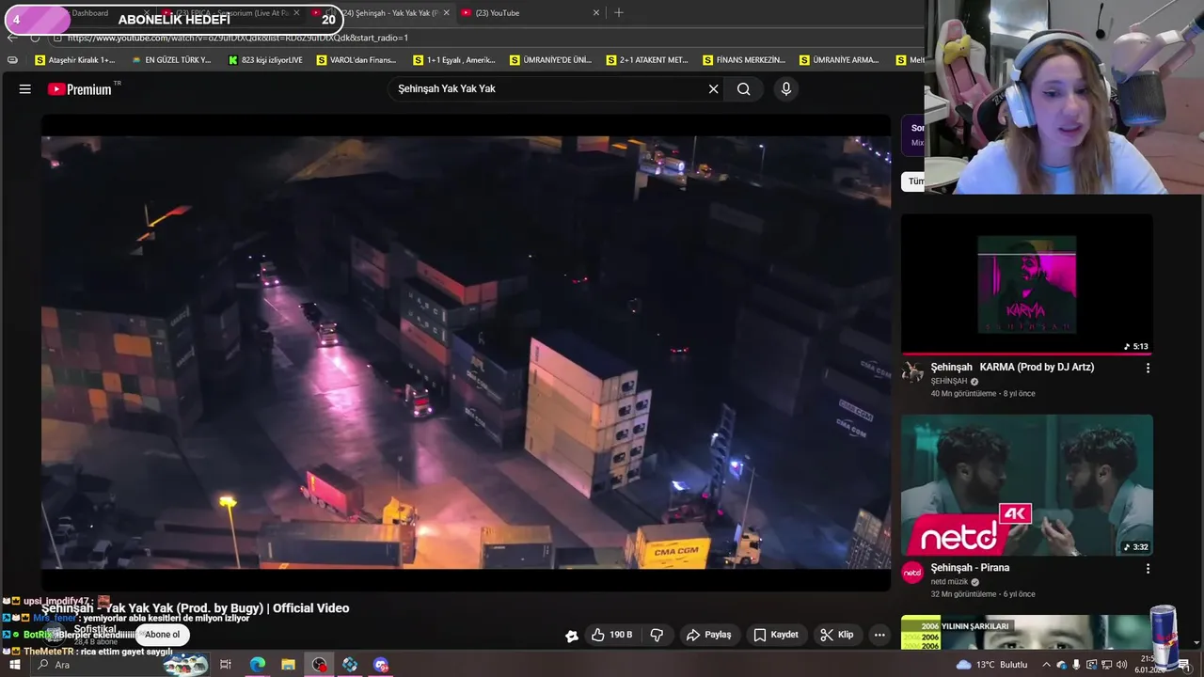The width and height of the screenshot is (1204, 677).
Task: Click the microphone icon in system tray
Action: pyautogui.click(x=1076, y=665)
